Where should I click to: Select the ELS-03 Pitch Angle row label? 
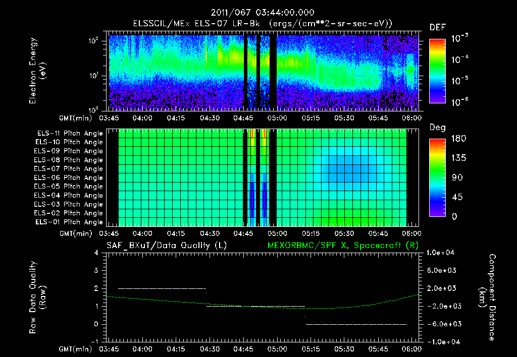(x=69, y=204)
